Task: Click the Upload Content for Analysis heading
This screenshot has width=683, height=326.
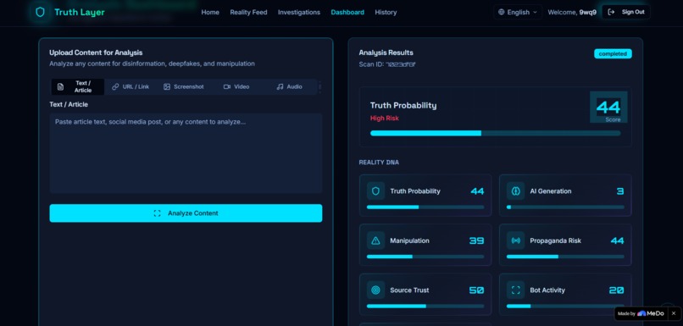Action: [x=96, y=52]
